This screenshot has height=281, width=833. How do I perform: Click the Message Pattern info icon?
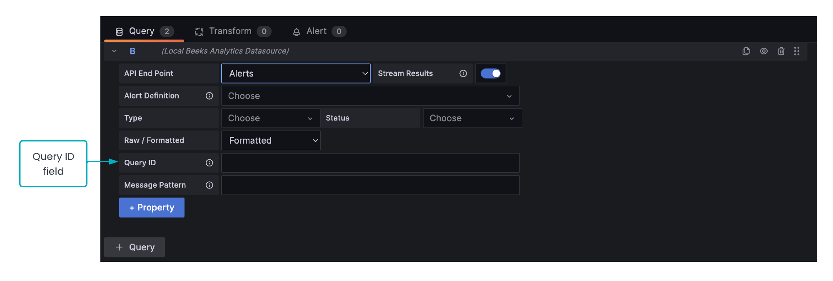tap(209, 185)
